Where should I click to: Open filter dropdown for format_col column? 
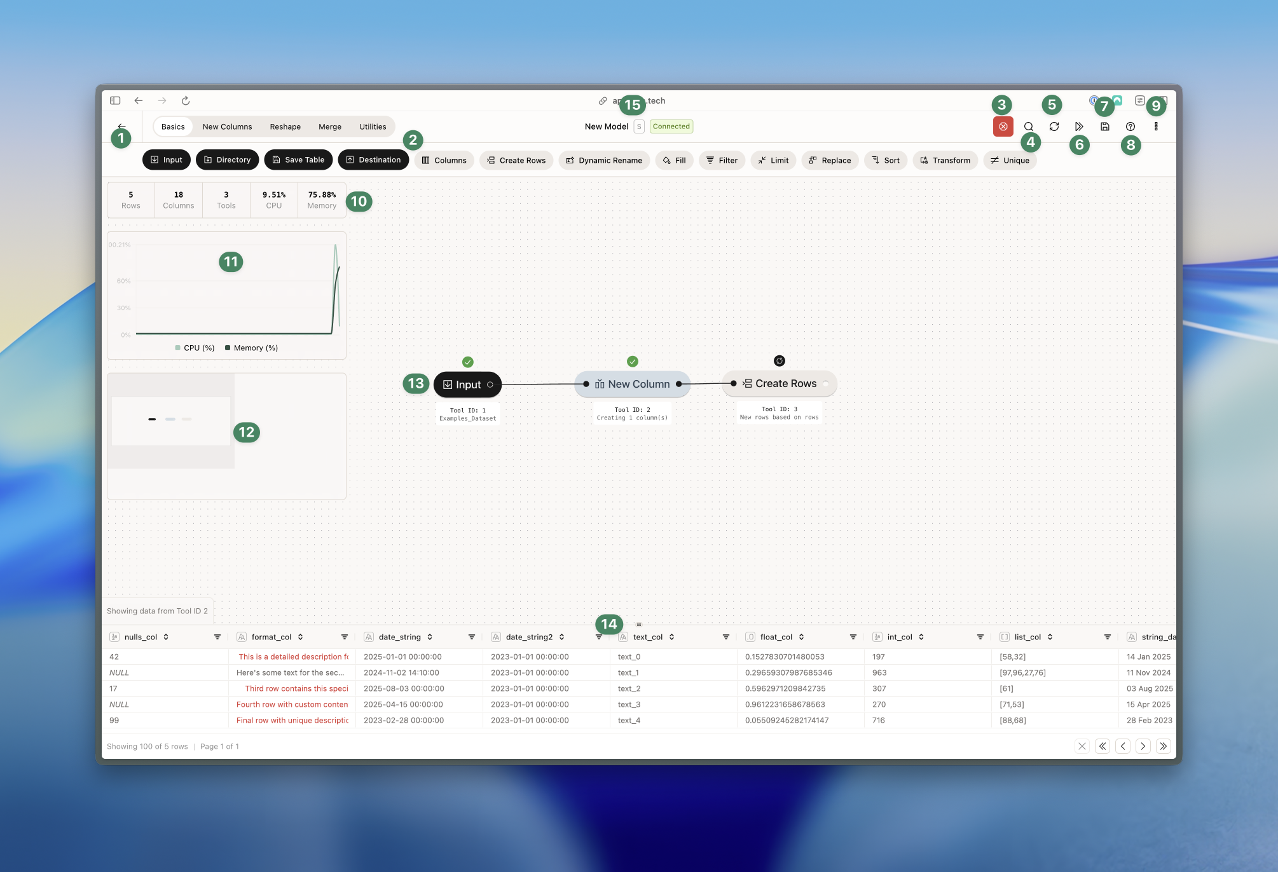click(344, 637)
